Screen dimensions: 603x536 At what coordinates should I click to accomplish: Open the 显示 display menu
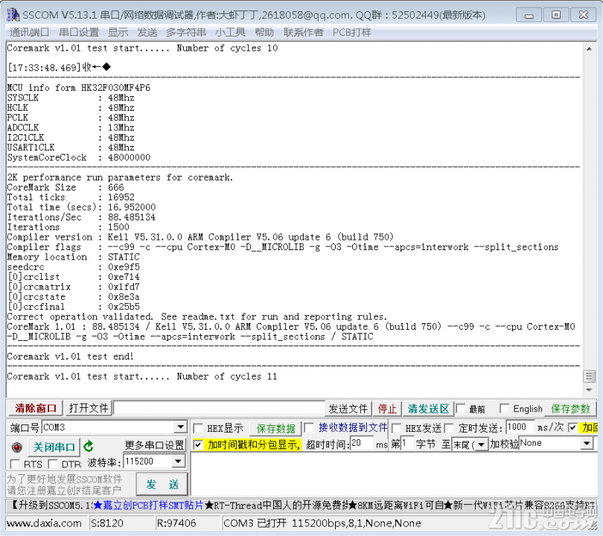[119, 31]
